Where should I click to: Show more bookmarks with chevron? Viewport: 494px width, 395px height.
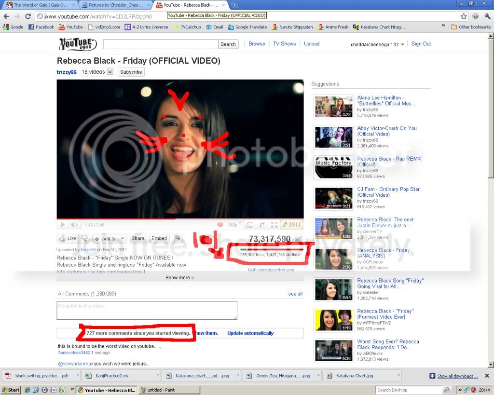coord(443,26)
